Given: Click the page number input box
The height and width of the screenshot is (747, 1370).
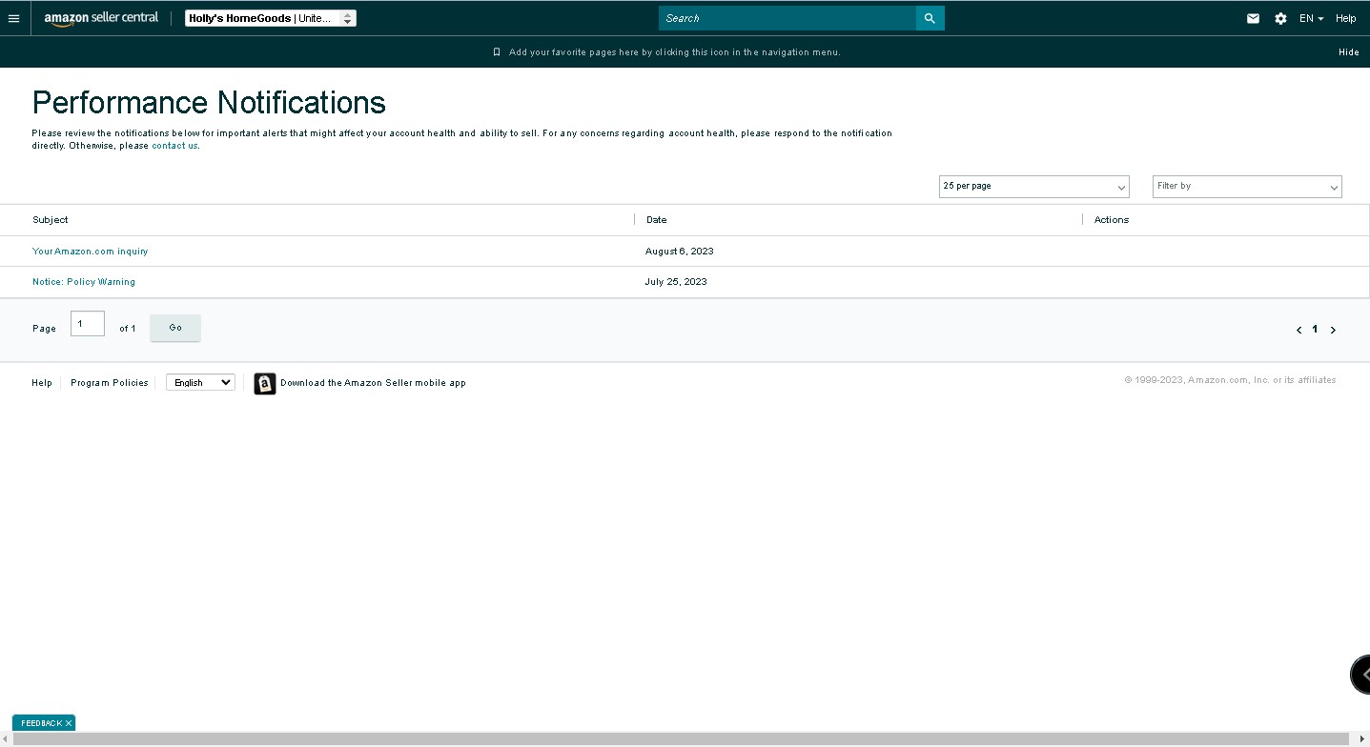Looking at the screenshot, I should pos(88,324).
